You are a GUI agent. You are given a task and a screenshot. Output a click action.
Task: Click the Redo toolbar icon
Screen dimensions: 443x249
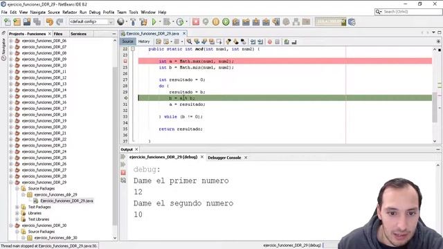[x=60, y=21]
